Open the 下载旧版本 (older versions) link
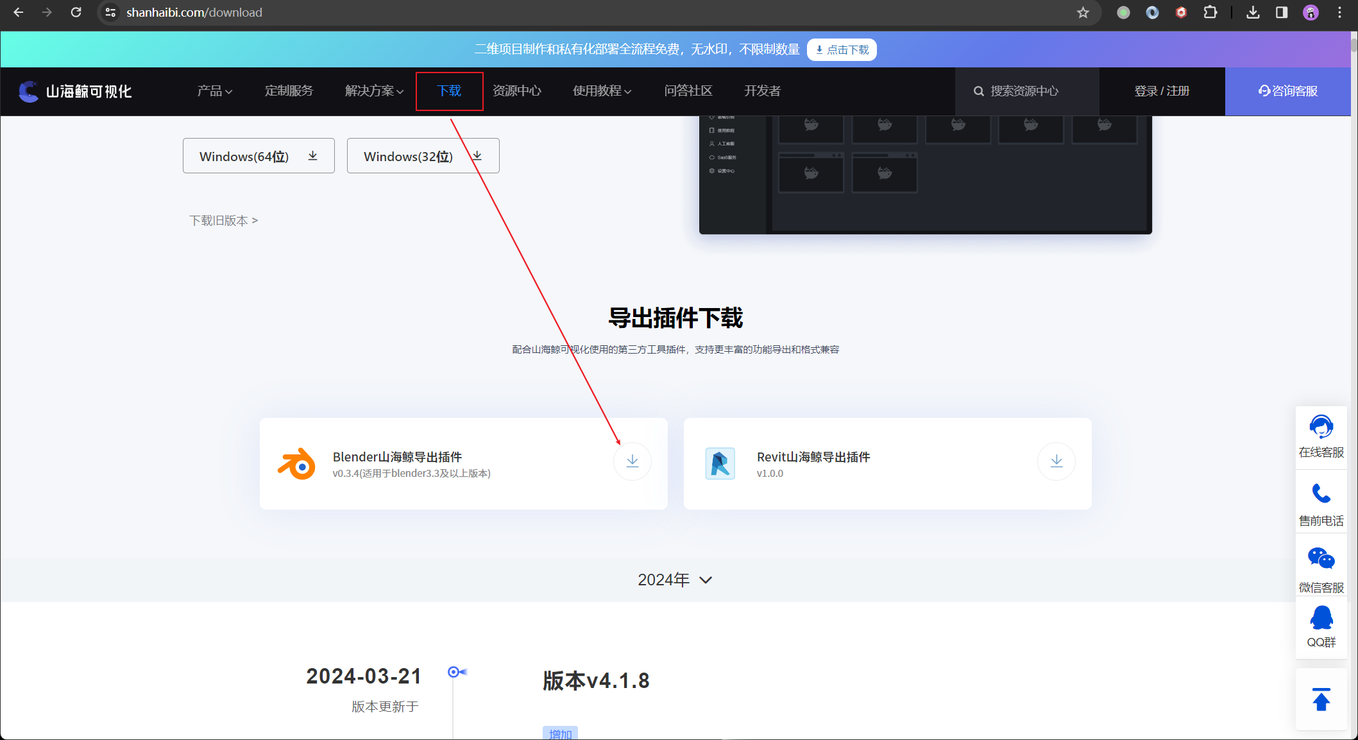This screenshot has width=1358, height=740. pos(223,221)
